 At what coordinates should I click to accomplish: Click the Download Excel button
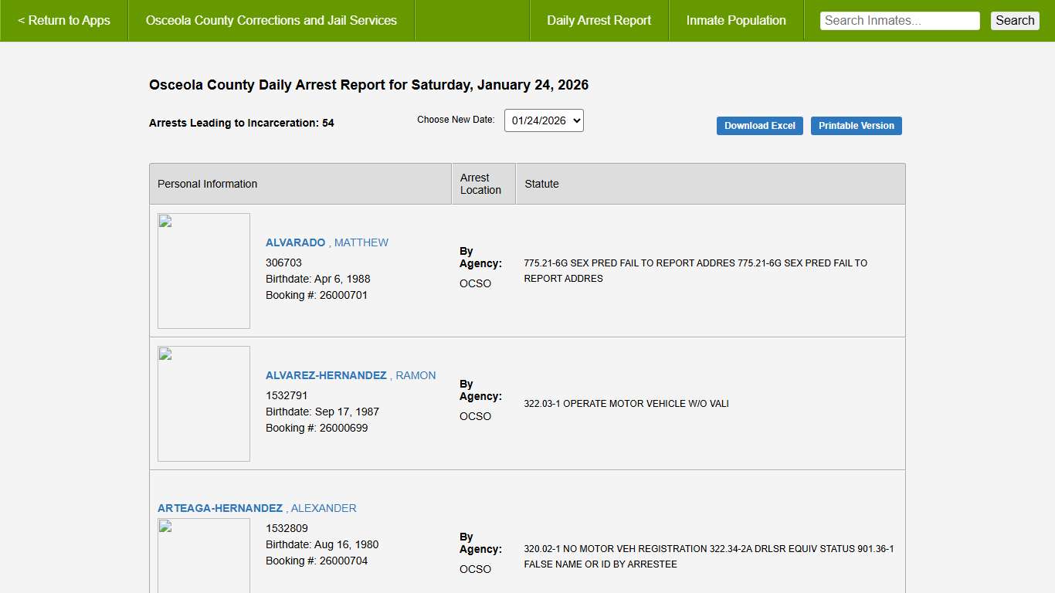coord(759,126)
